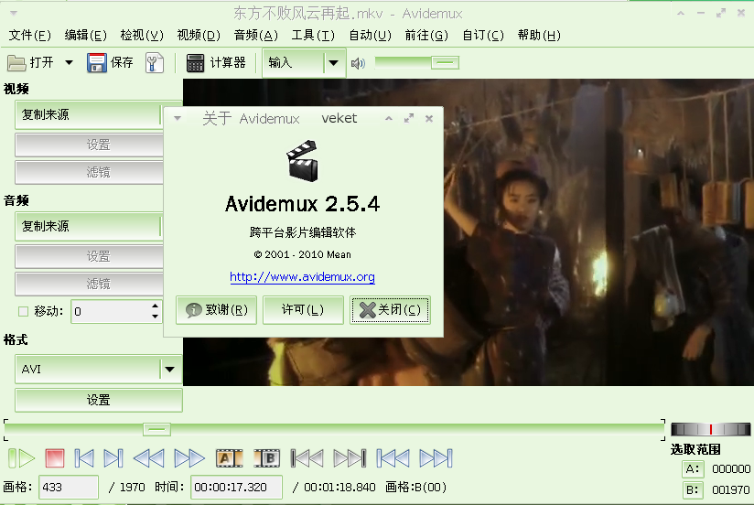Increase the 移动 shift value stepper
The height and width of the screenshot is (505, 754).
coord(155,306)
